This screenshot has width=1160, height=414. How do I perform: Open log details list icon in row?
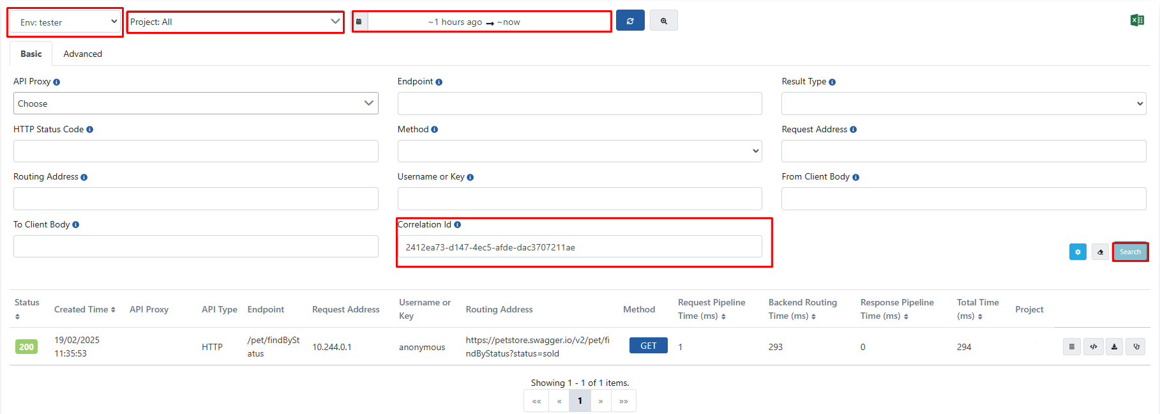(1071, 347)
